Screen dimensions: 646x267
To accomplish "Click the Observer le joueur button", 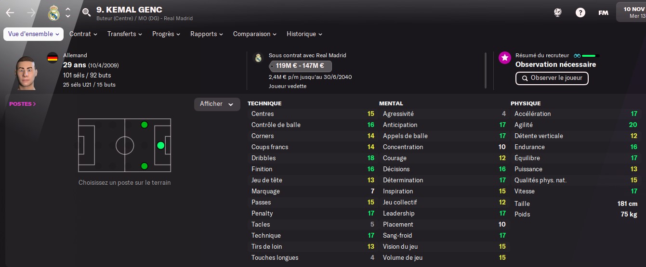I will coord(552,78).
